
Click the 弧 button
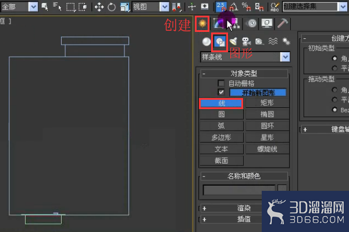(x=221, y=126)
